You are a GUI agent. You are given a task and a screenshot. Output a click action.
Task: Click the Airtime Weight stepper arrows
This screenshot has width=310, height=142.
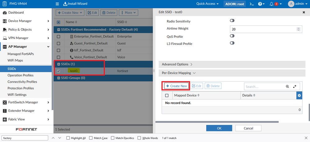[x=298, y=29]
